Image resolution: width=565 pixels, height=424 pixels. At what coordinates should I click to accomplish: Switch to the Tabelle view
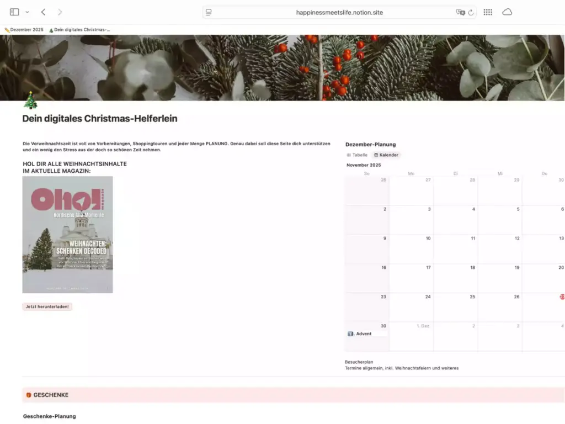click(x=357, y=155)
